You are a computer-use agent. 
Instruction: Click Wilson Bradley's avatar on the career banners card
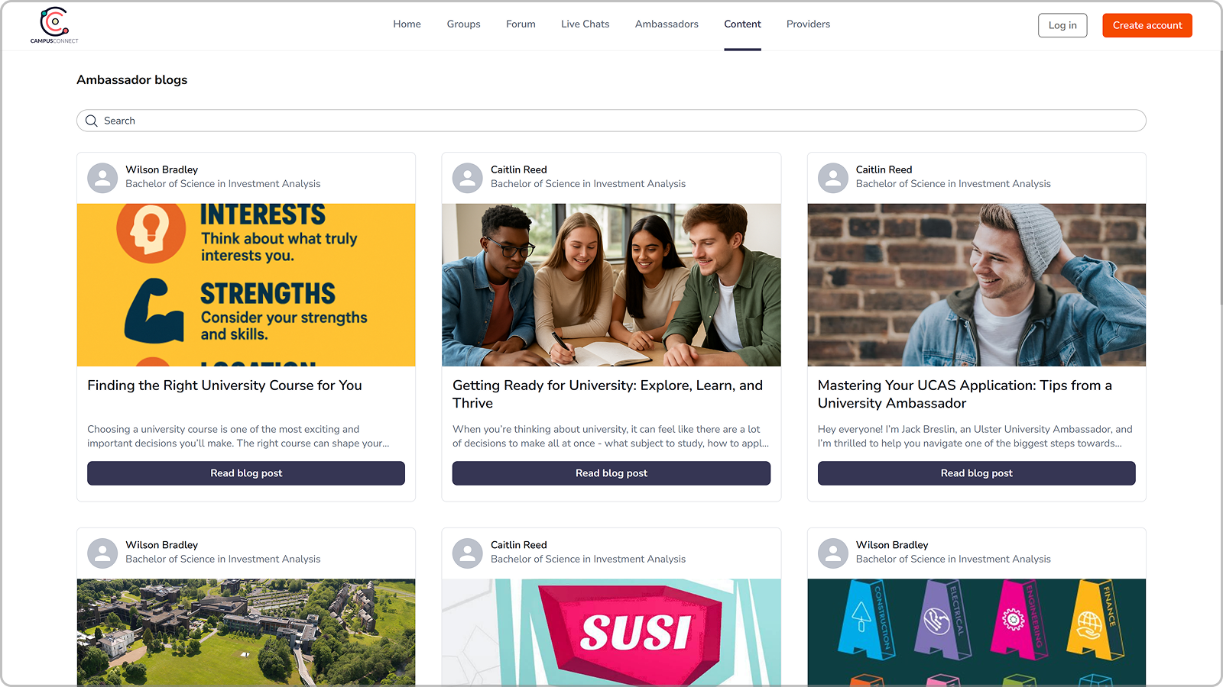[833, 553]
